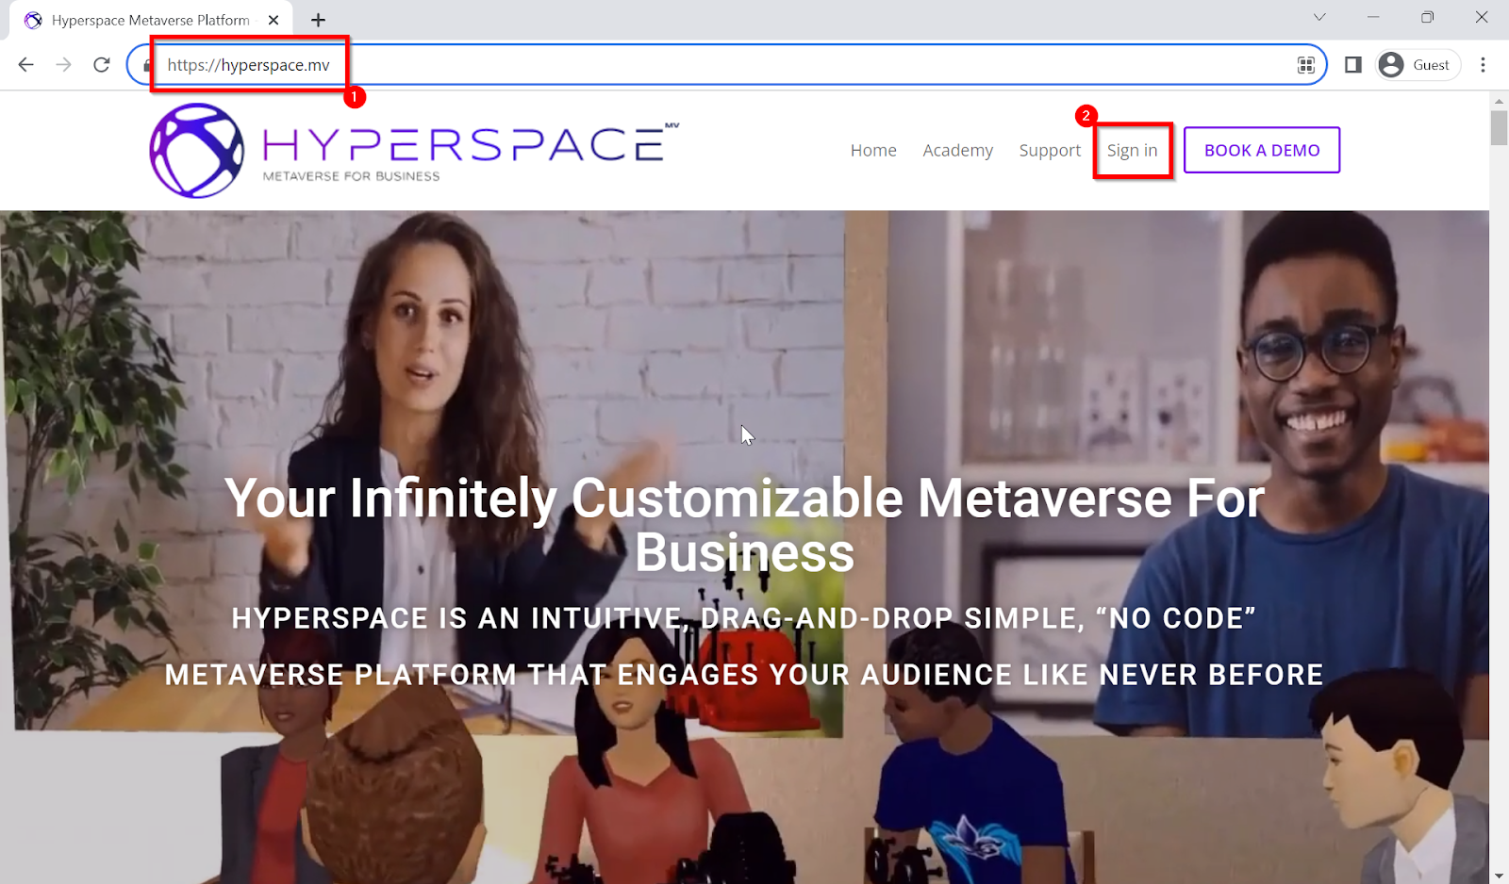Go back using the browser back arrow

[26, 65]
